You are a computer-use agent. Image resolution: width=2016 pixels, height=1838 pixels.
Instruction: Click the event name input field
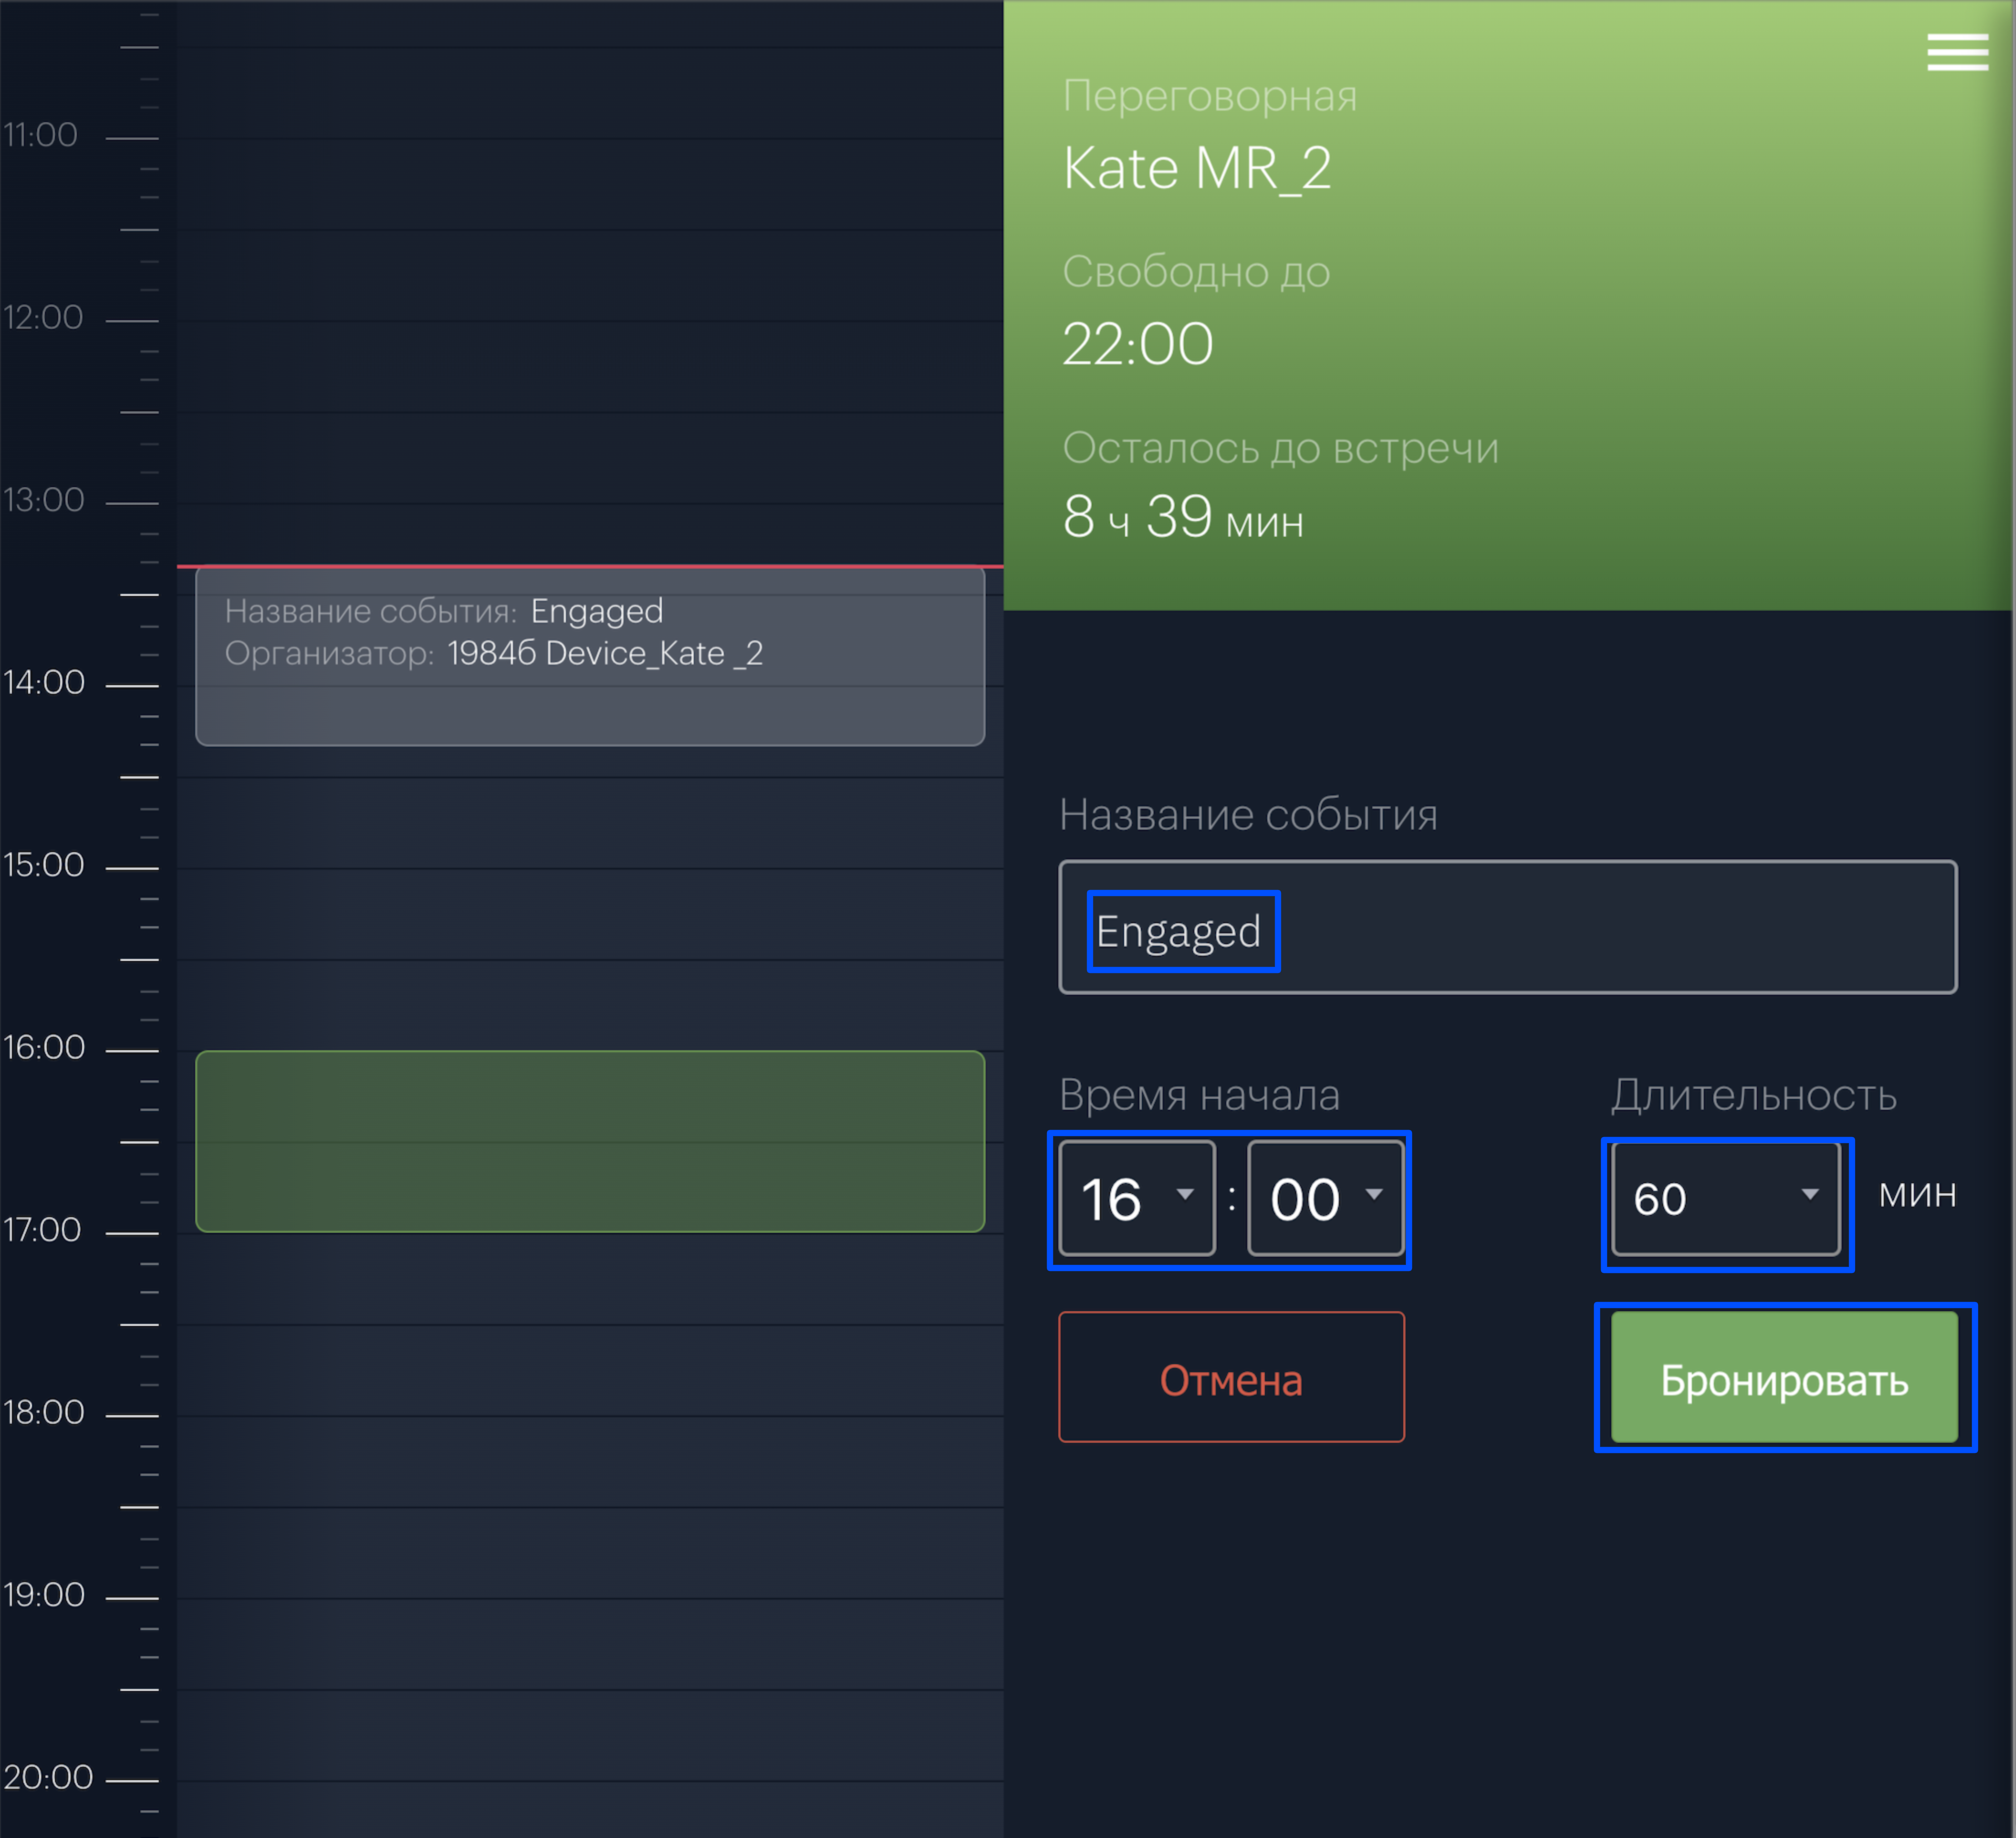point(1507,927)
